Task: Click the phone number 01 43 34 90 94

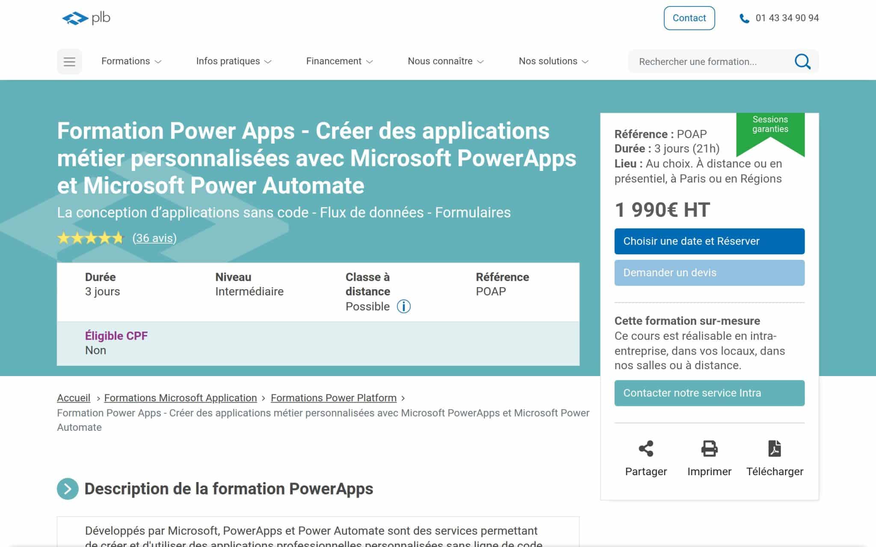Action: [x=787, y=18]
